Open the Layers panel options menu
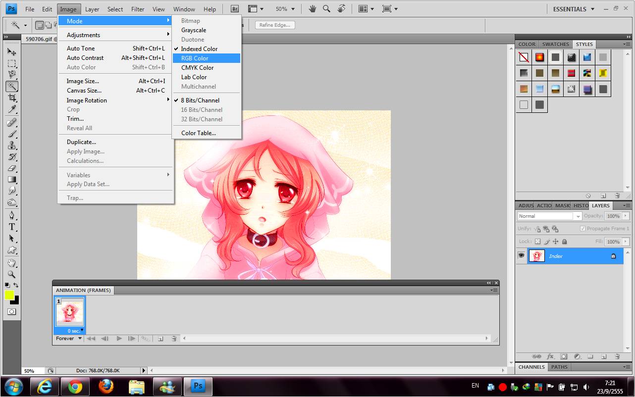This screenshot has height=397, width=635. point(627,205)
